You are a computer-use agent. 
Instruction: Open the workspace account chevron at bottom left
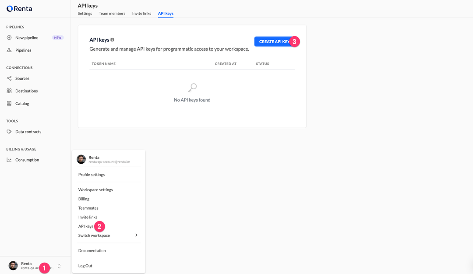[x=59, y=266]
